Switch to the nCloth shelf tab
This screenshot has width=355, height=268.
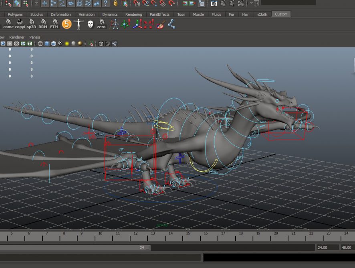262,14
